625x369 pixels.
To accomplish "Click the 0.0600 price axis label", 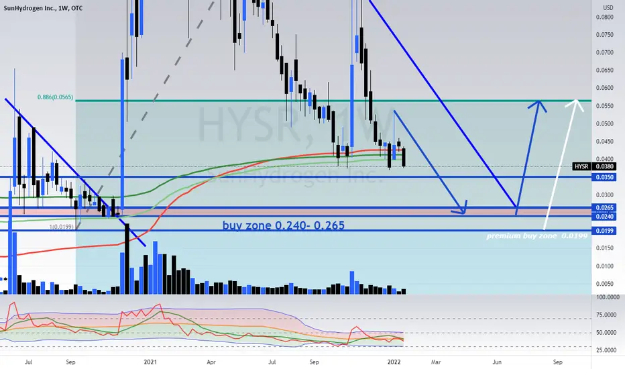I will tap(605, 88).
